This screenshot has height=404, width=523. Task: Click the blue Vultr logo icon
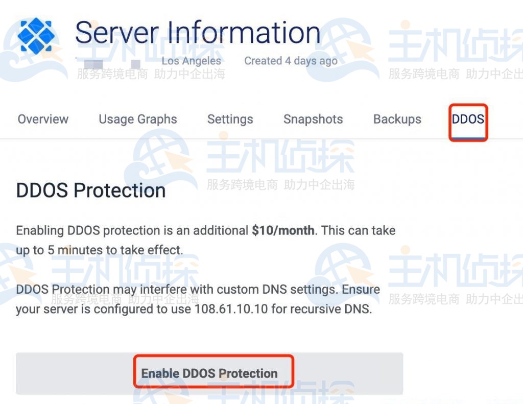click(36, 36)
